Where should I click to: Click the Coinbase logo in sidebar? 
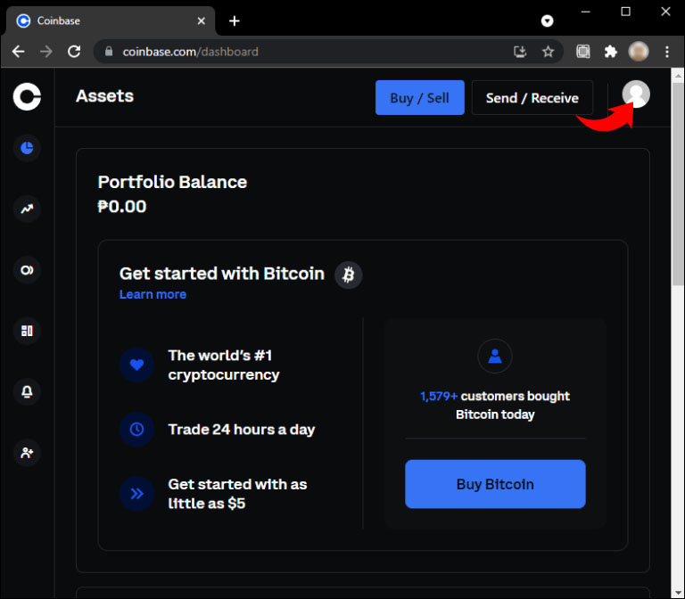[27, 96]
